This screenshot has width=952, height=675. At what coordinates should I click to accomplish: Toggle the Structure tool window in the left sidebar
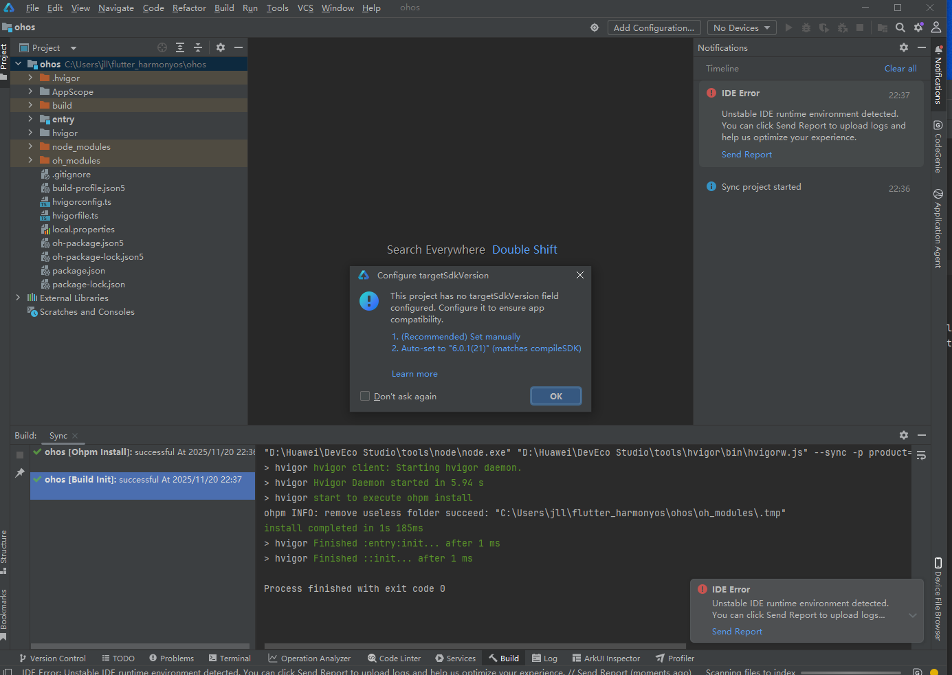tap(4, 552)
